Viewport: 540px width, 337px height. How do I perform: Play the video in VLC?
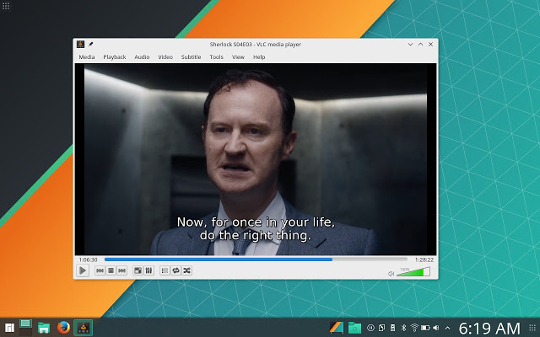coord(83,270)
